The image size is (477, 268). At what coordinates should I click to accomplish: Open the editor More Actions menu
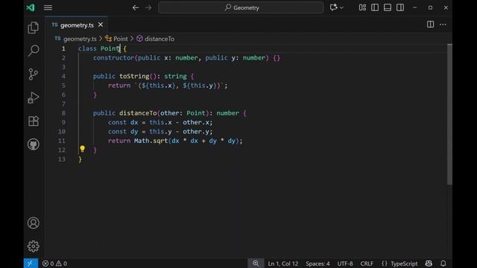tap(443, 25)
